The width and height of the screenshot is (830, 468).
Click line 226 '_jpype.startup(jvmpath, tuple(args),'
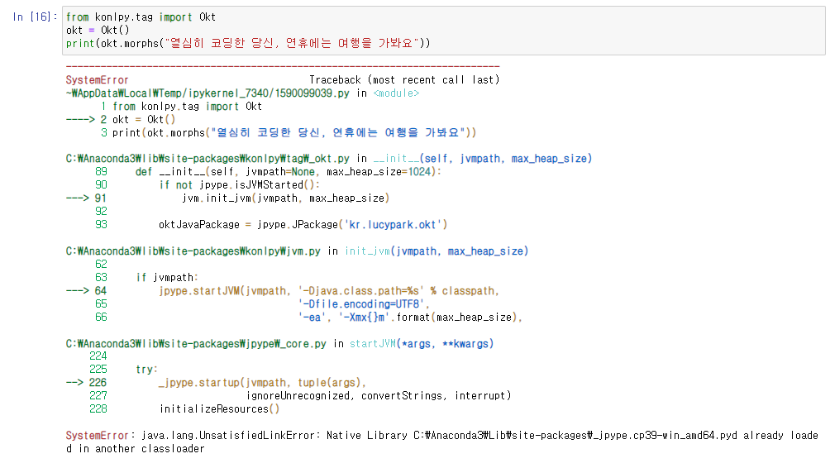tap(263, 383)
